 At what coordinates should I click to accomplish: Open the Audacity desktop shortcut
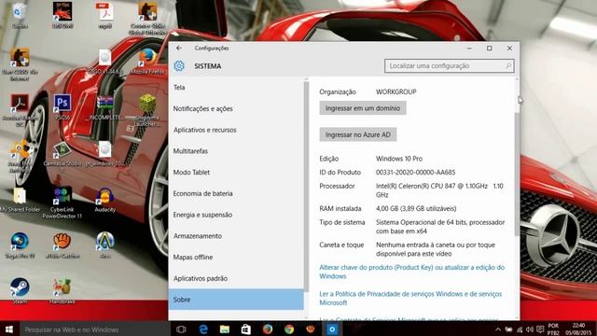point(104,200)
